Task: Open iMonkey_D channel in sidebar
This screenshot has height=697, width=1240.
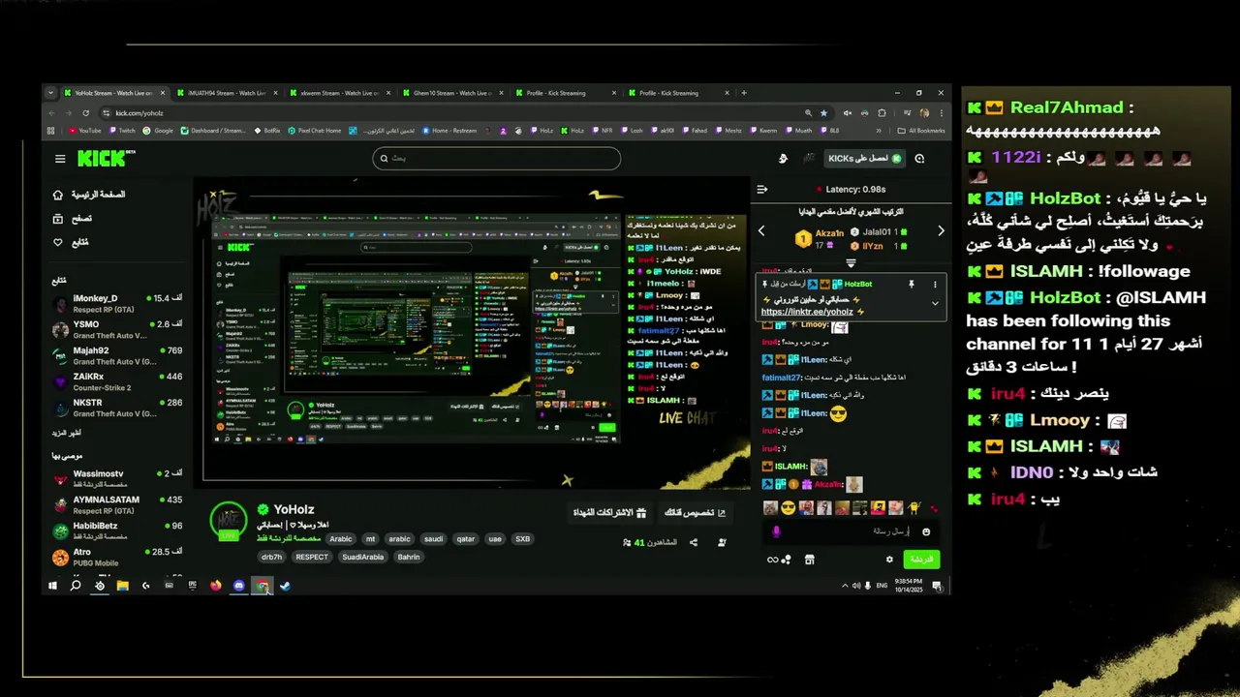Action: (x=117, y=303)
